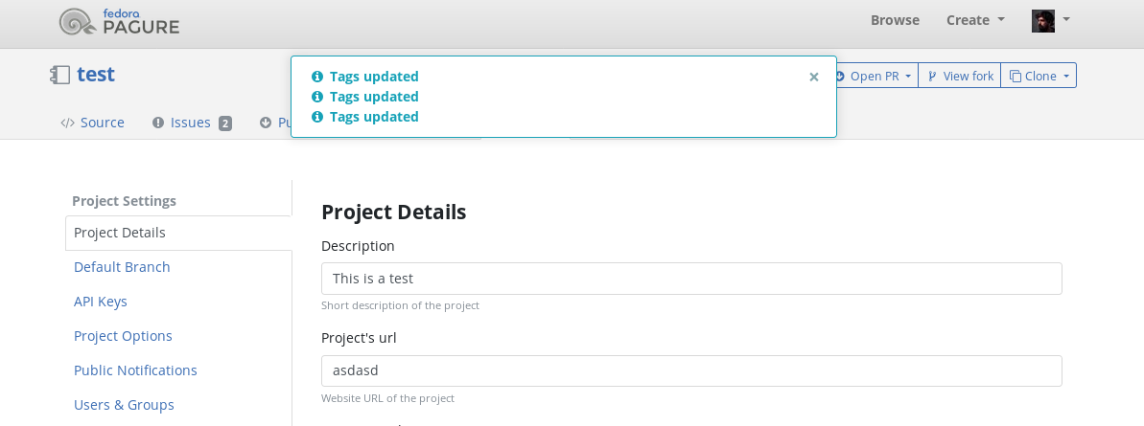1144x426 pixels.
Task: Dismiss the Tags updated notification
Action: click(814, 77)
